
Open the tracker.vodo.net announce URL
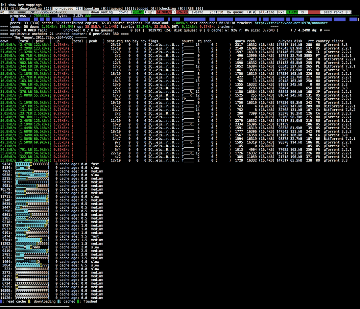[x=291, y=23]
